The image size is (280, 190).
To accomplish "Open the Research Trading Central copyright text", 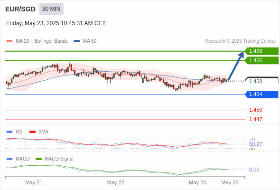I will [x=240, y=41].
